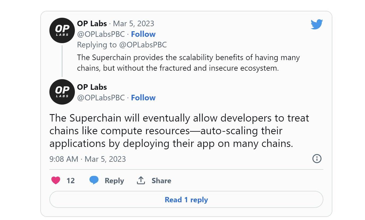The width and height of the screenshot is (365, 220).
Task: Click the @OPLabsPBC handle in main tweet
Action: pyautogui.click(x=101, y=98)
